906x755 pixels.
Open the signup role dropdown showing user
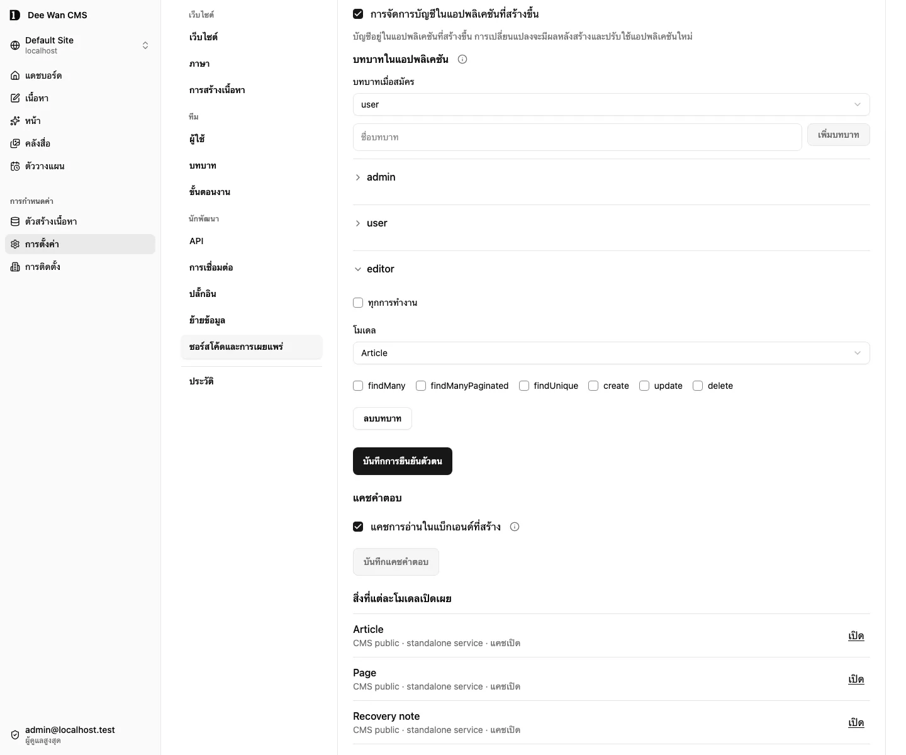tap(611, 104)
